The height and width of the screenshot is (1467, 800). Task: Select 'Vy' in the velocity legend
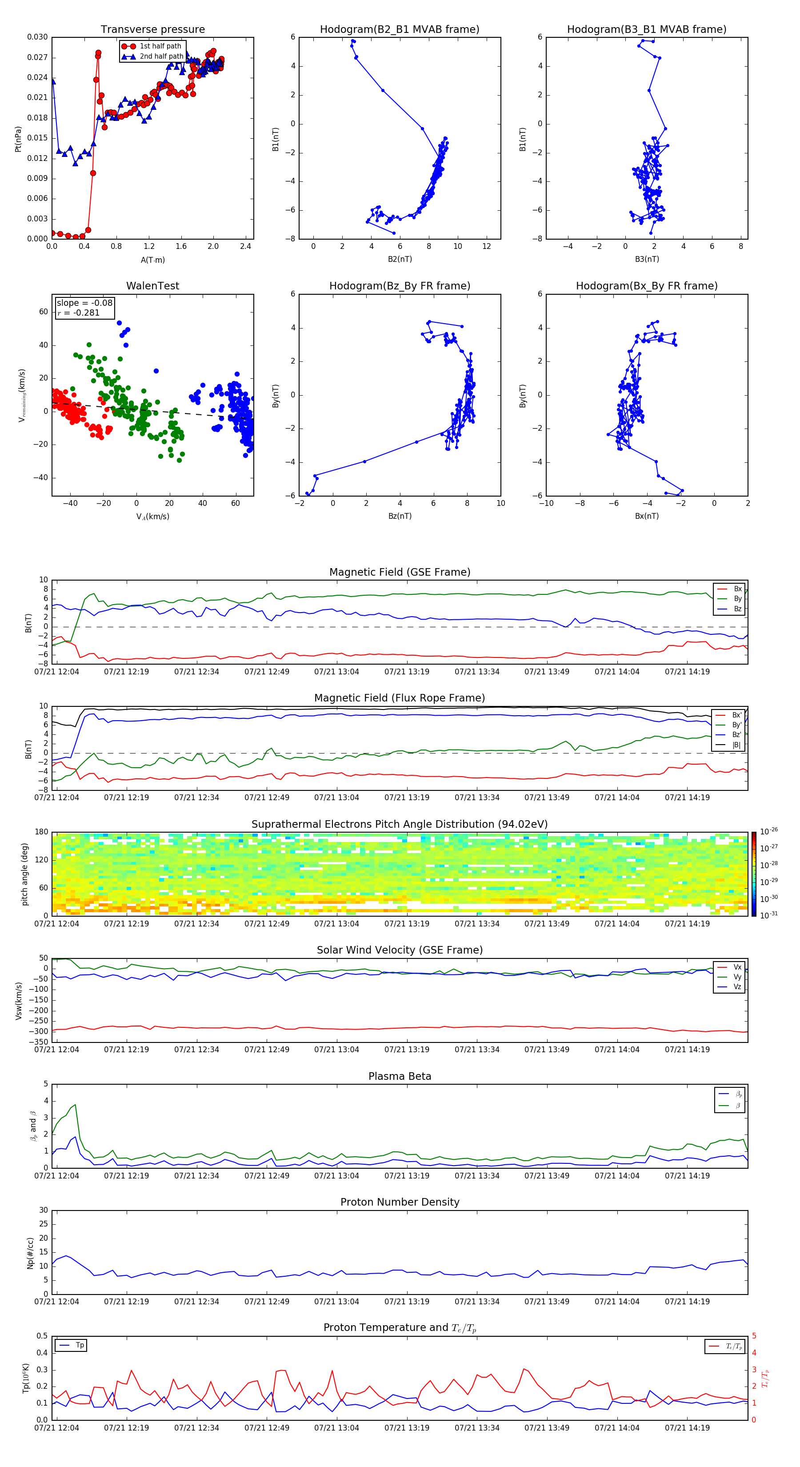point(729,977)
